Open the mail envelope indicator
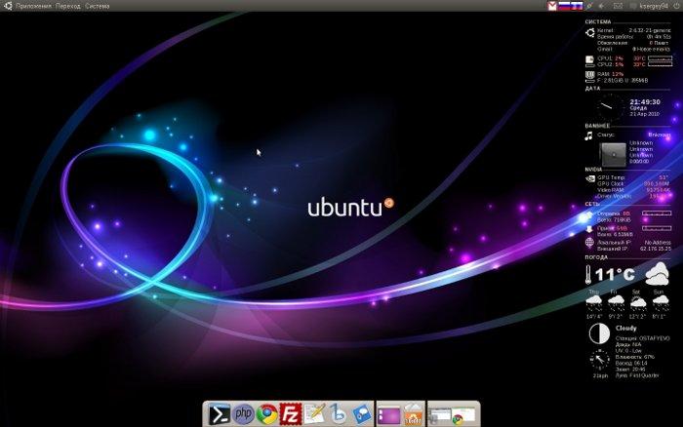This screenshot has height=427, width=683. [x=618, y=6]
